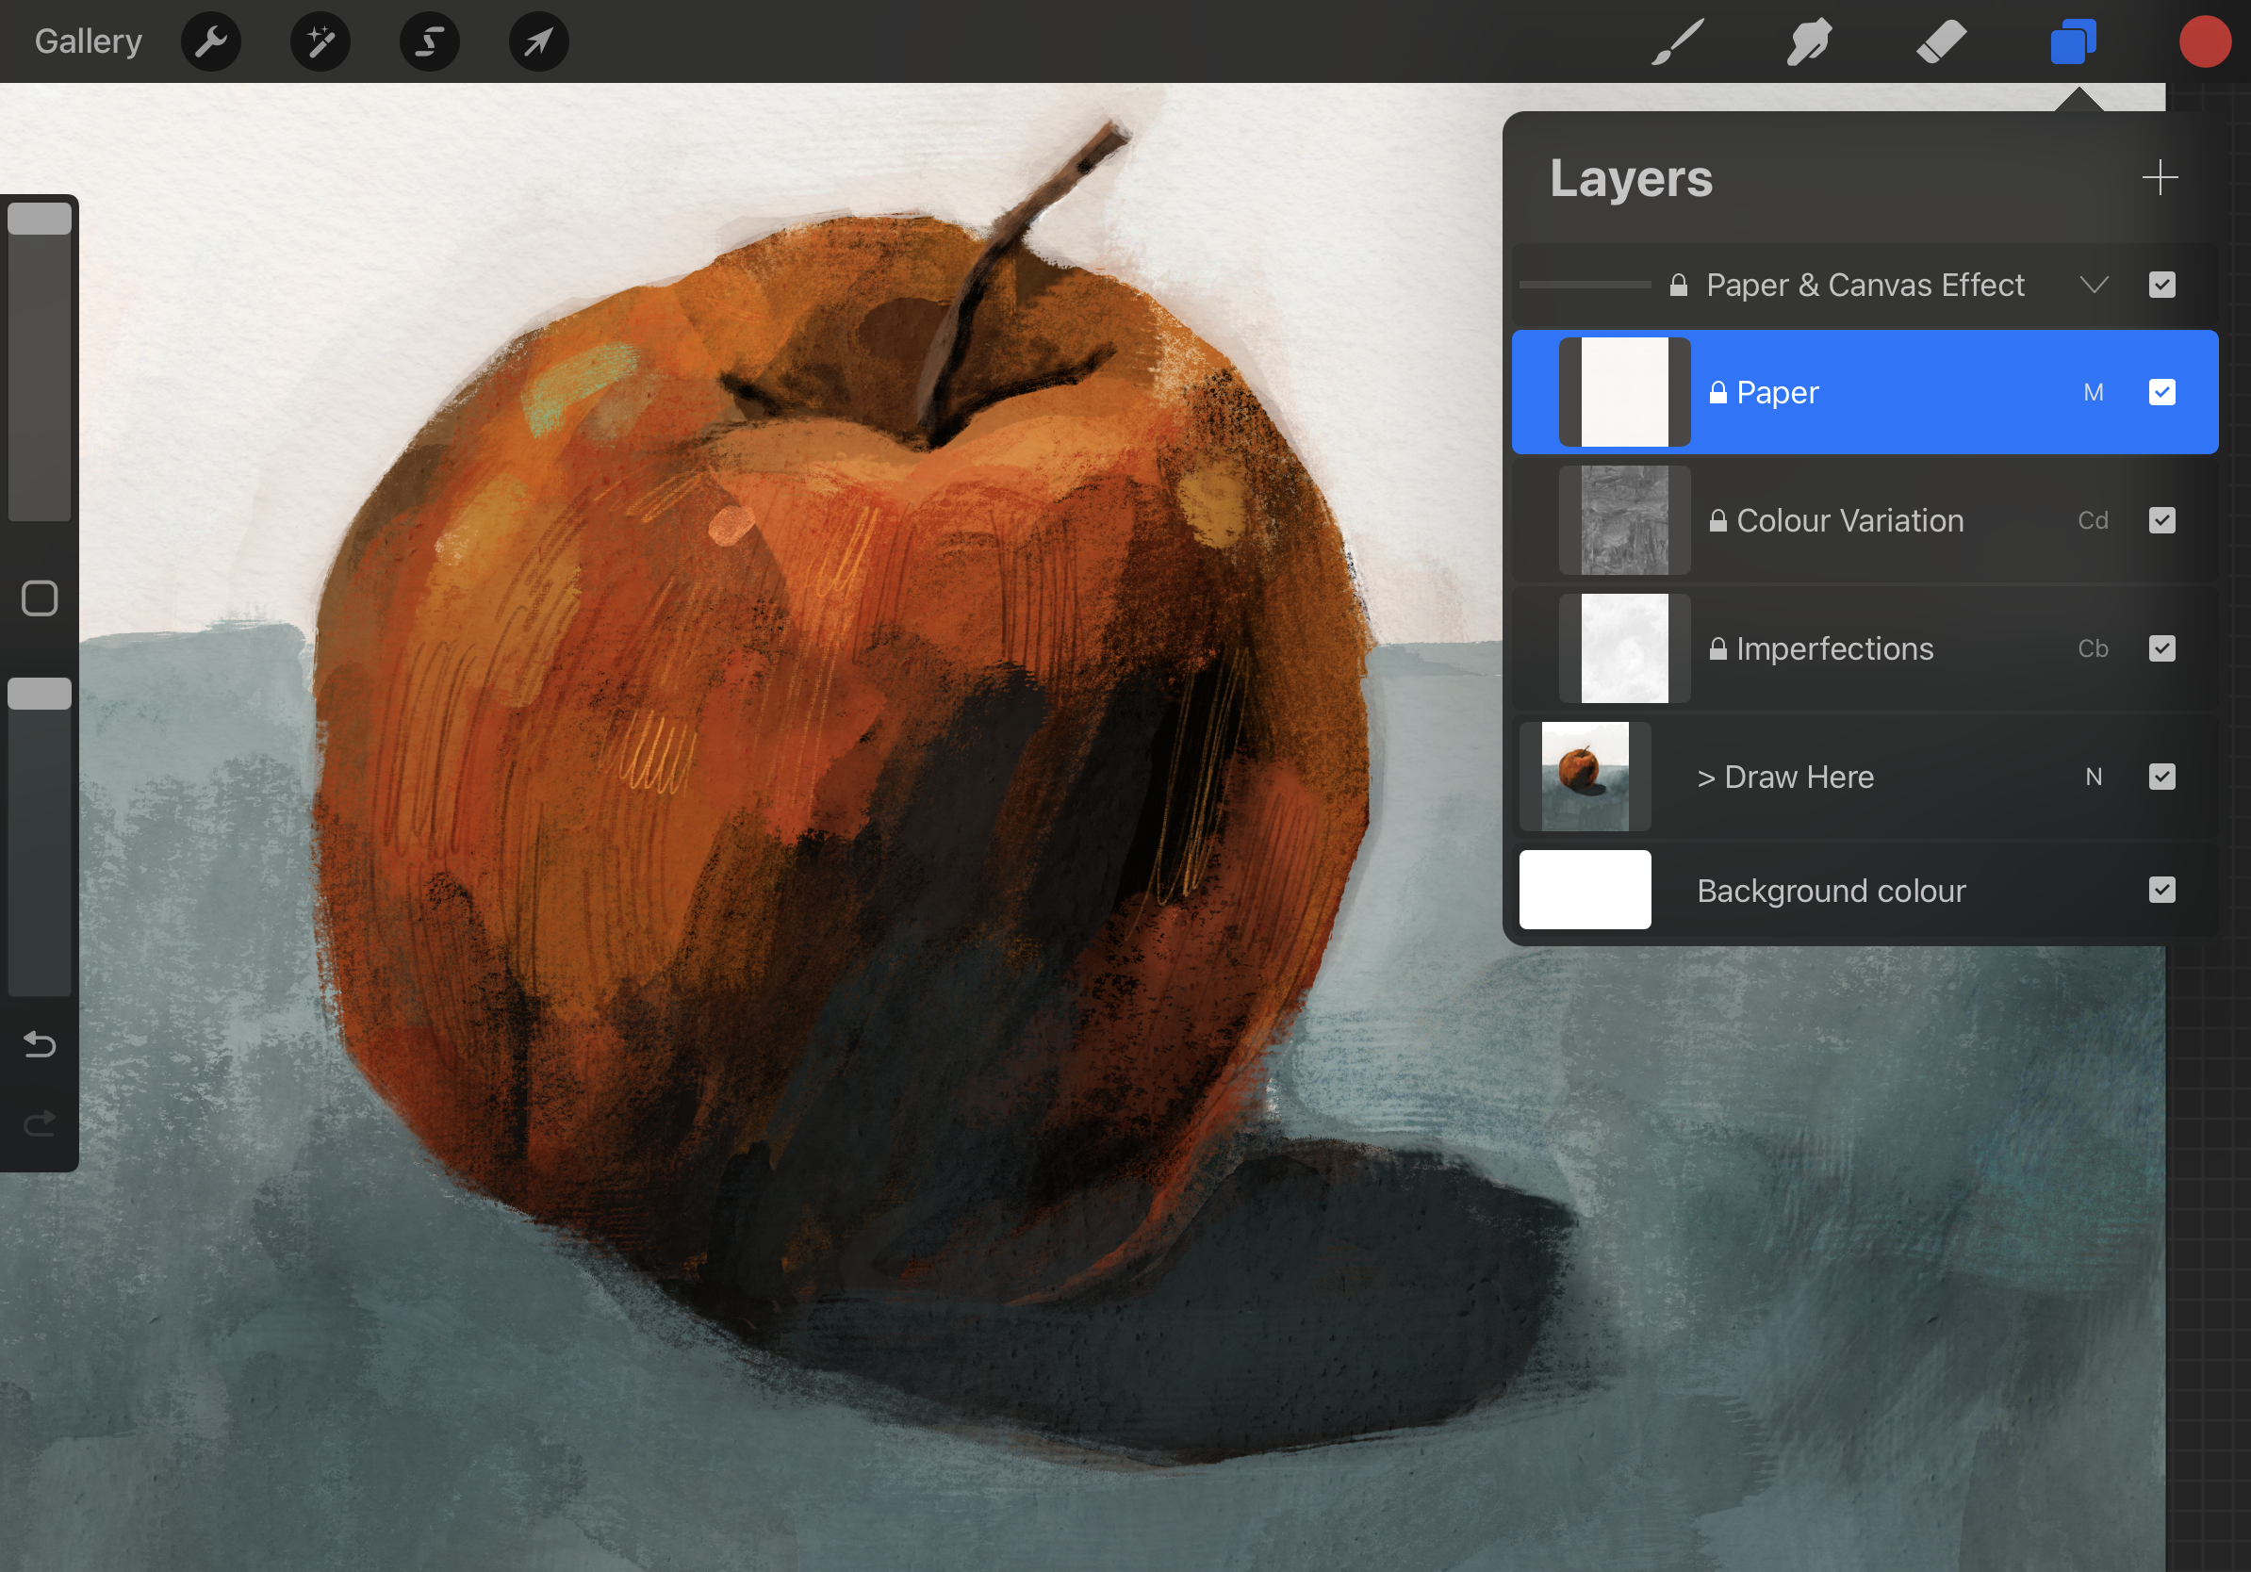Screen dimensions: 2251x1572
Task: Select the Imperfections layer
Action: click(x=1833, y=648)
